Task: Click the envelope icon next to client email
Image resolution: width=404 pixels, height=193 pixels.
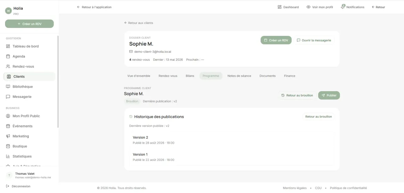Action: (131, 52)
